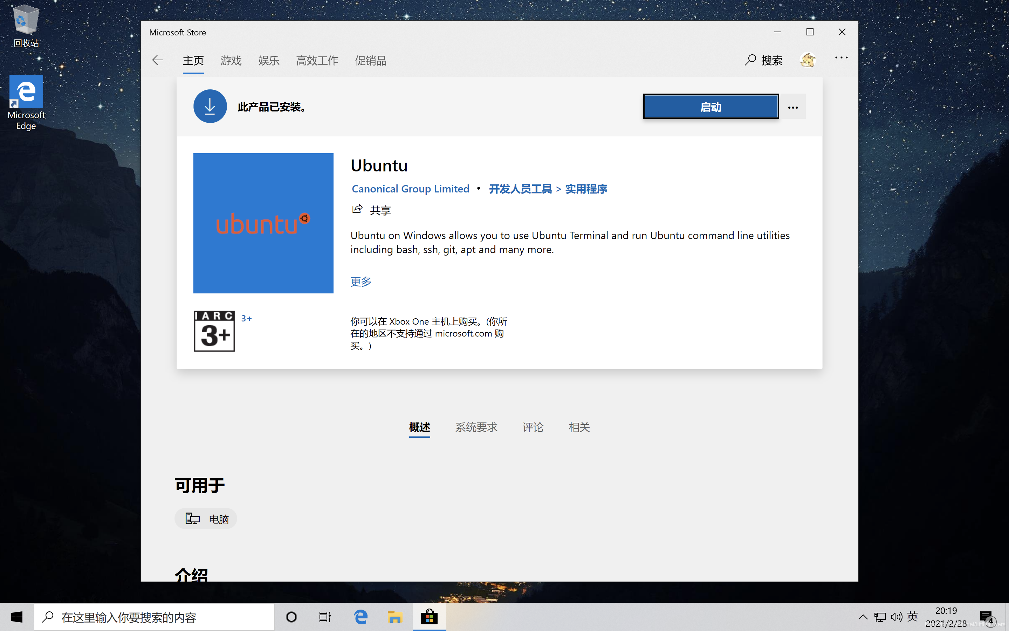The height and width of the screenshot is (631, 1009).
Task: Click the Ubuntu product title text
Action: pyautogui.click(x=379, y=165)
